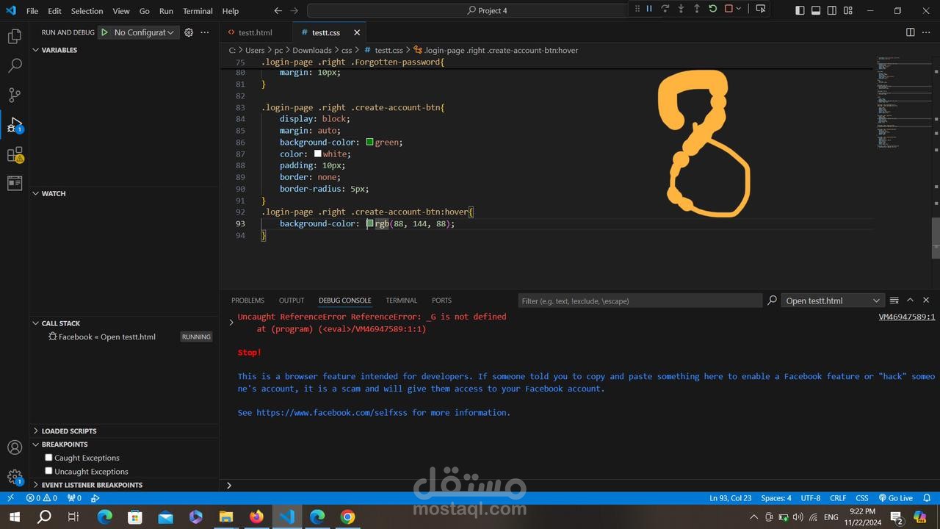Open editor more actions ellipsis
This screenshot has height=529, width=940.
pyautogui.click(x=926, y=32)
